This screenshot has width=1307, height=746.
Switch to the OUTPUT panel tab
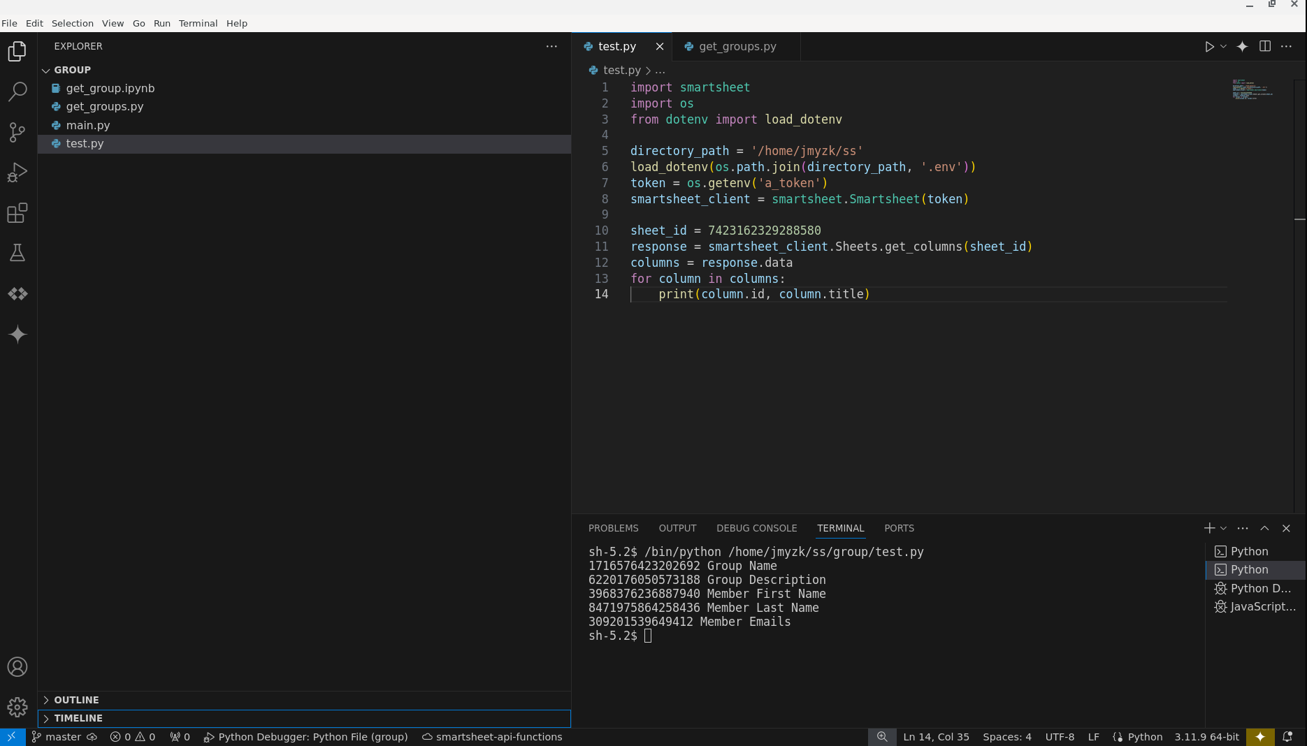tap(677, 528)
